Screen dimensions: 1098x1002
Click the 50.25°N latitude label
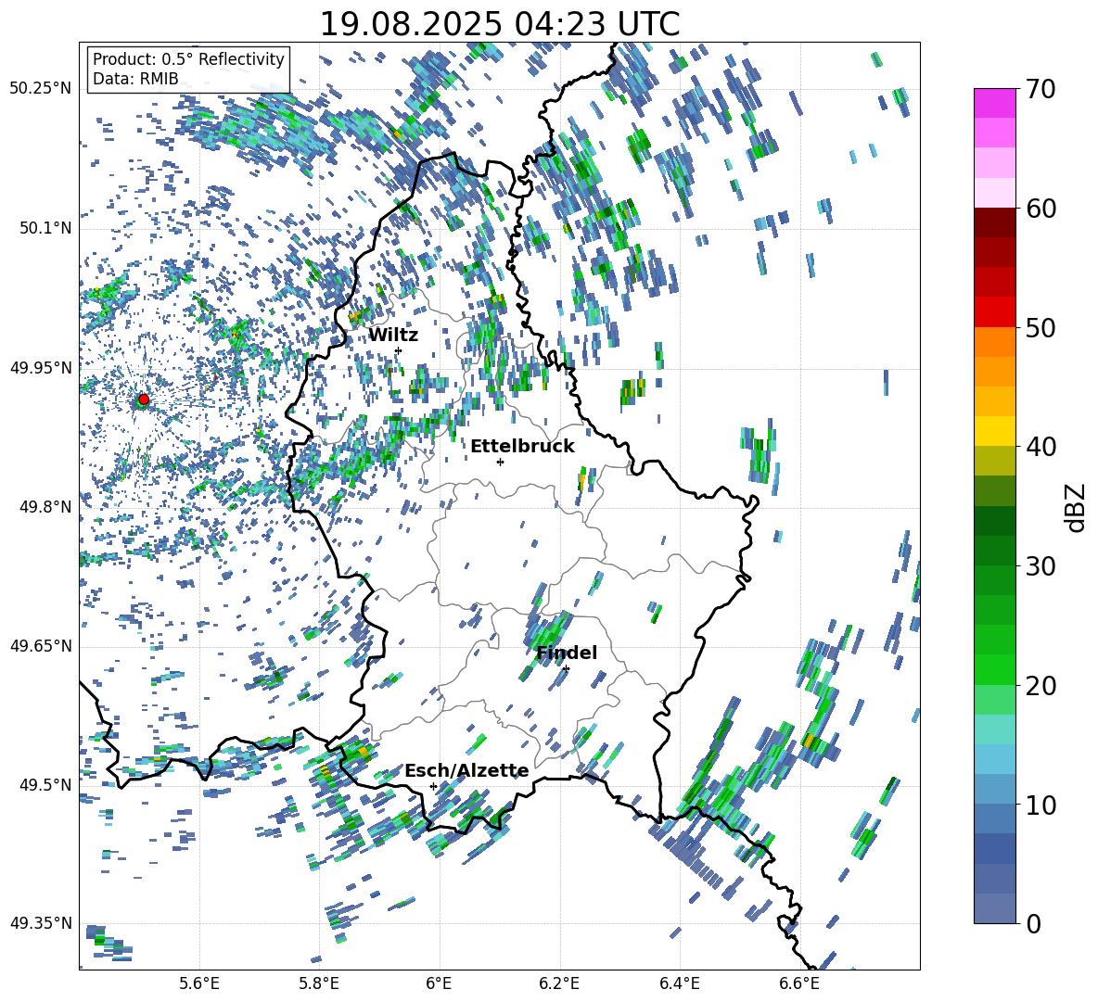click(x=41, y=89)
